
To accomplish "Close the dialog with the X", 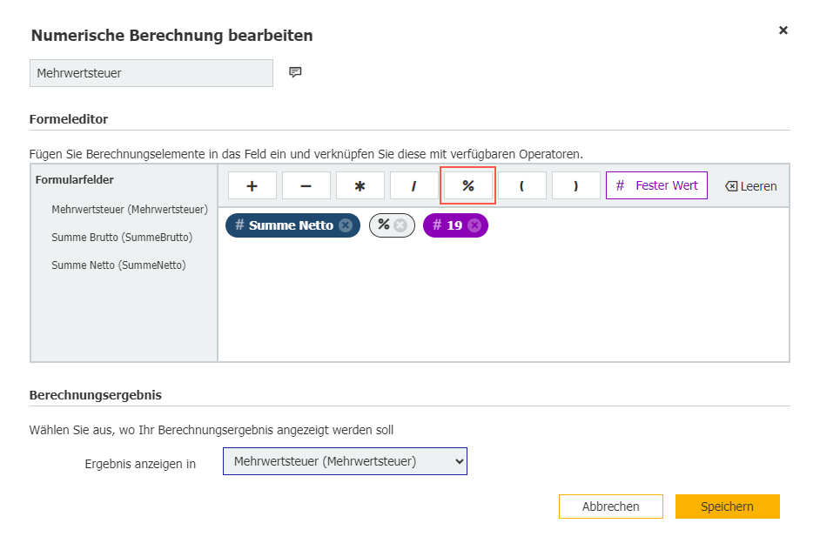I will click(x=783, y=30).
